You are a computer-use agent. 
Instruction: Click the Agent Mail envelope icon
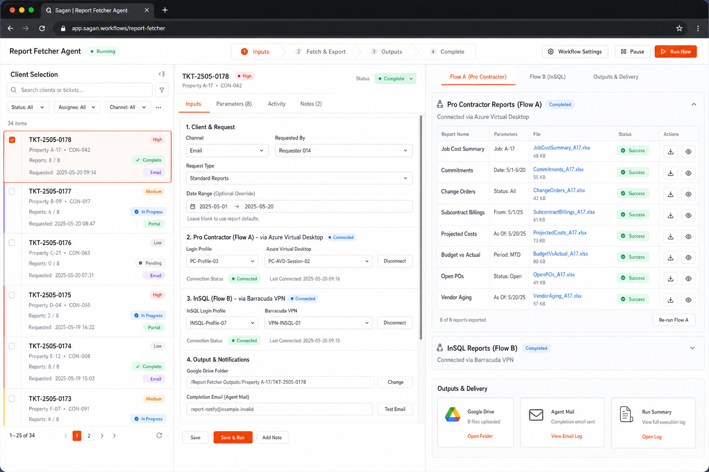(x=536, y=415)
